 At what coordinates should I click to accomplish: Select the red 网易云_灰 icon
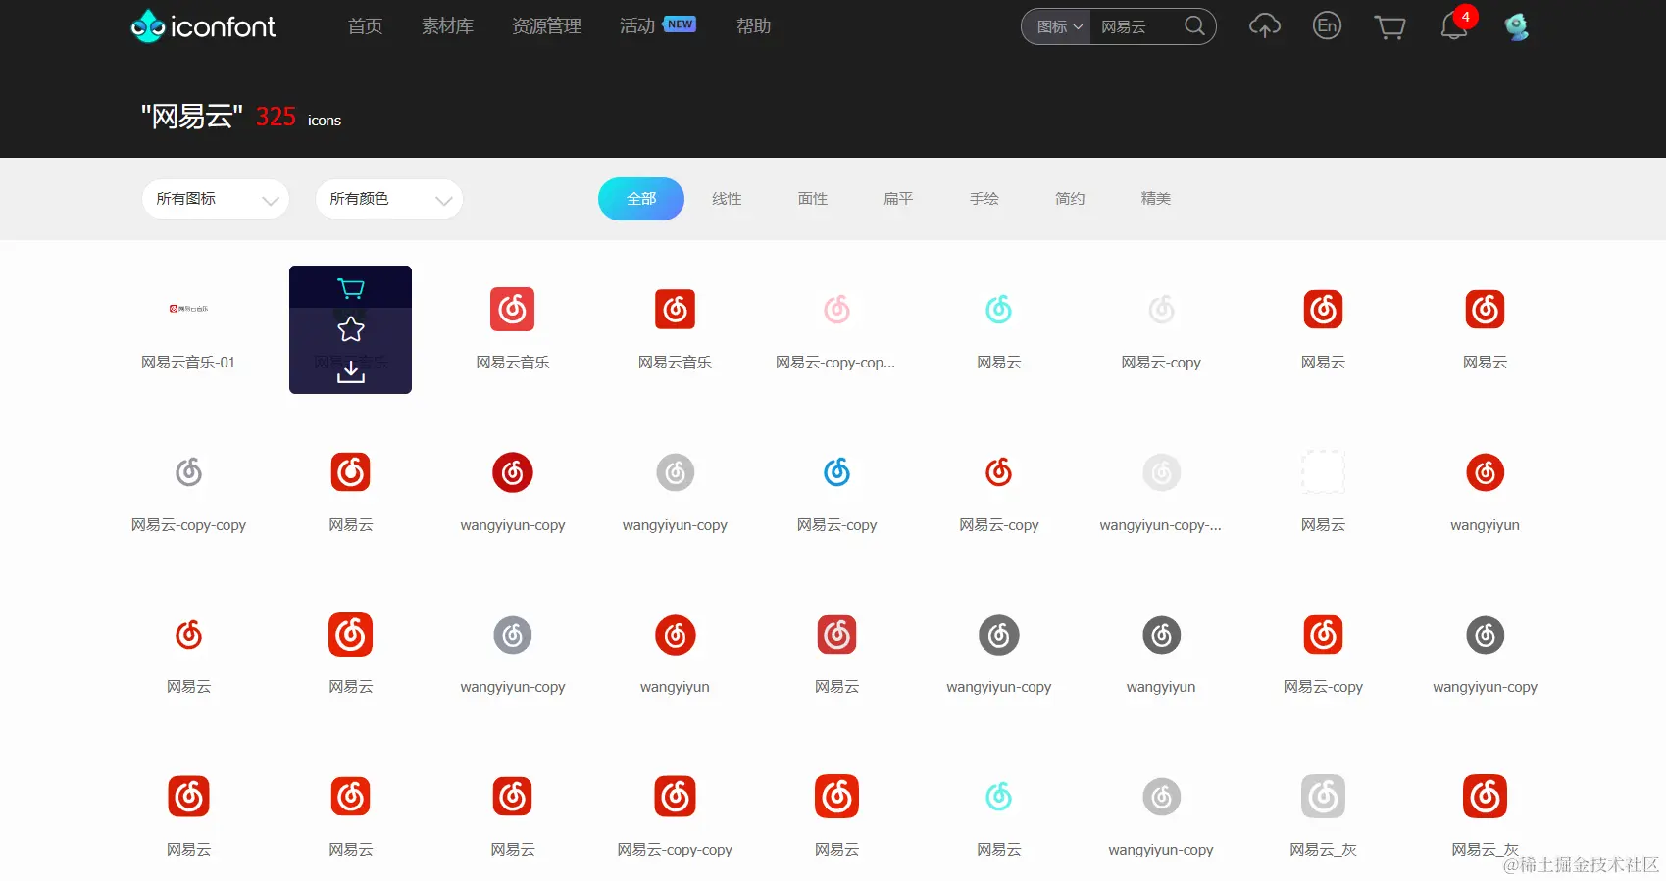click(x=1485, y=797)
